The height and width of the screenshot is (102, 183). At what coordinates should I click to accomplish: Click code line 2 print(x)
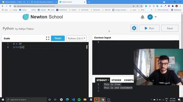[x=19, y=47]
